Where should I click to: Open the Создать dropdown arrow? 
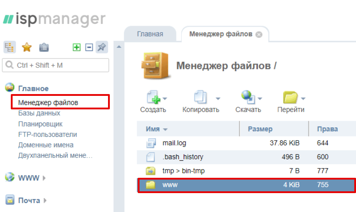point(165,99)
